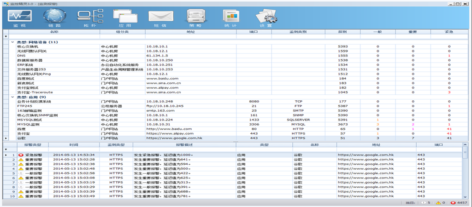This screenshot has width=472, height=207.
Task: Click status bar general alarm count icon
Action: tap(423, 203)
